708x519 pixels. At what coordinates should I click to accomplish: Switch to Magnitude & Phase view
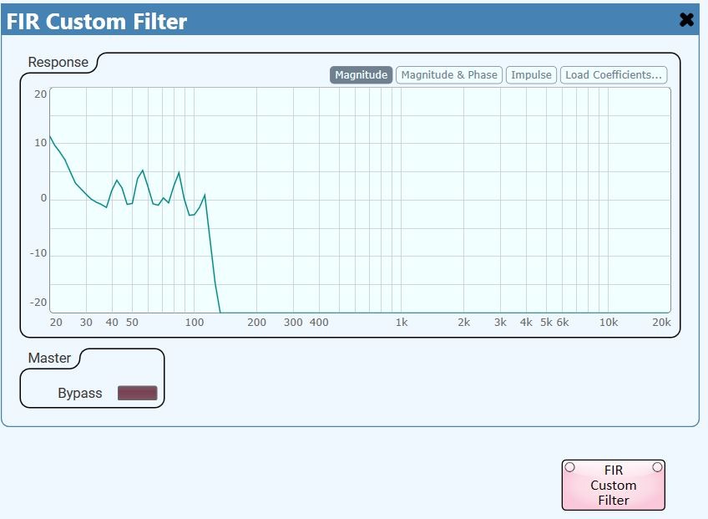449,75
